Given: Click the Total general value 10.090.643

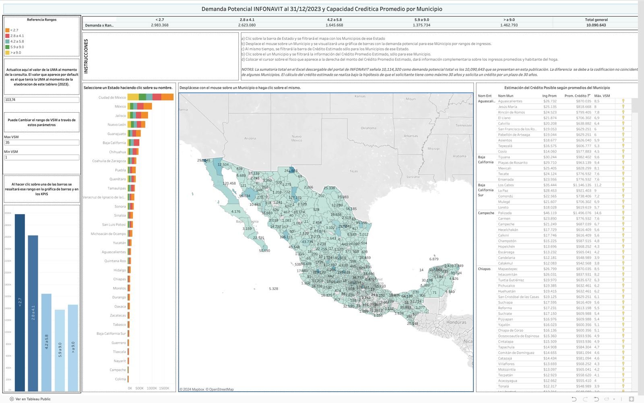Looking at the screenshot, I should (596, 25).
